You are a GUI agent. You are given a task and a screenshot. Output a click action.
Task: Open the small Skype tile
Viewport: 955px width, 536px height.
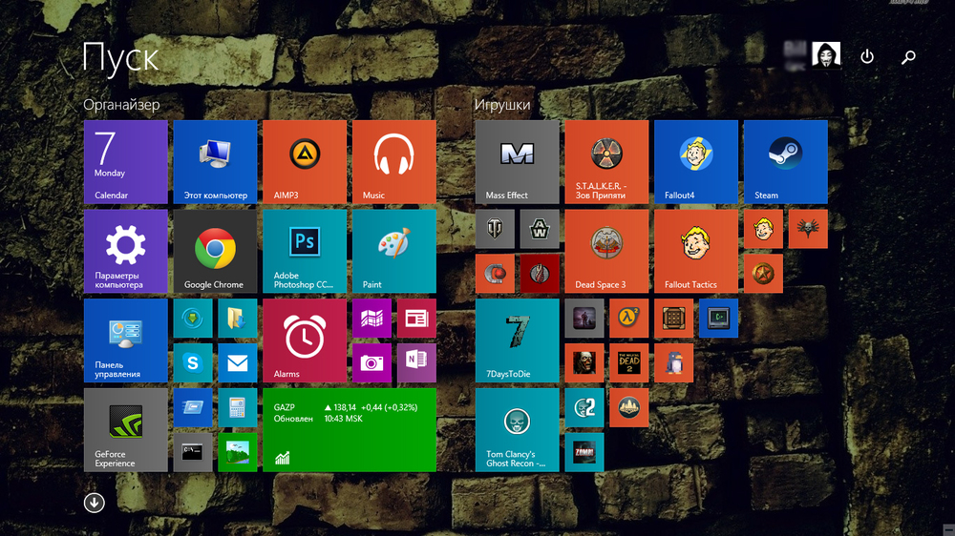click(193, 363)
